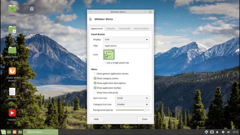240x135 pixels.
Task: Click the shield update manager tray icon
Action: tap(206, 132)
